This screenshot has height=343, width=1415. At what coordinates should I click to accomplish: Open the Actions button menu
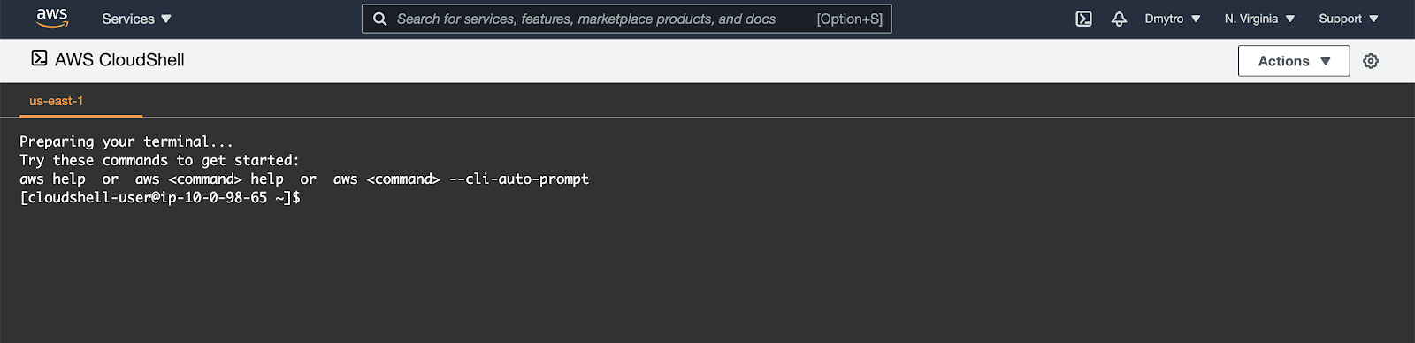1294,61
